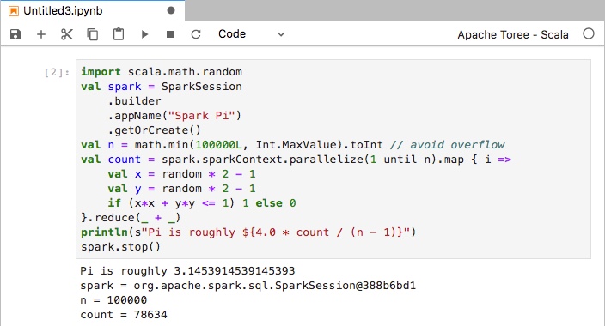605x326 pixels.
Task: Click the 'spark.stop()' line
Action: (120, 247)
